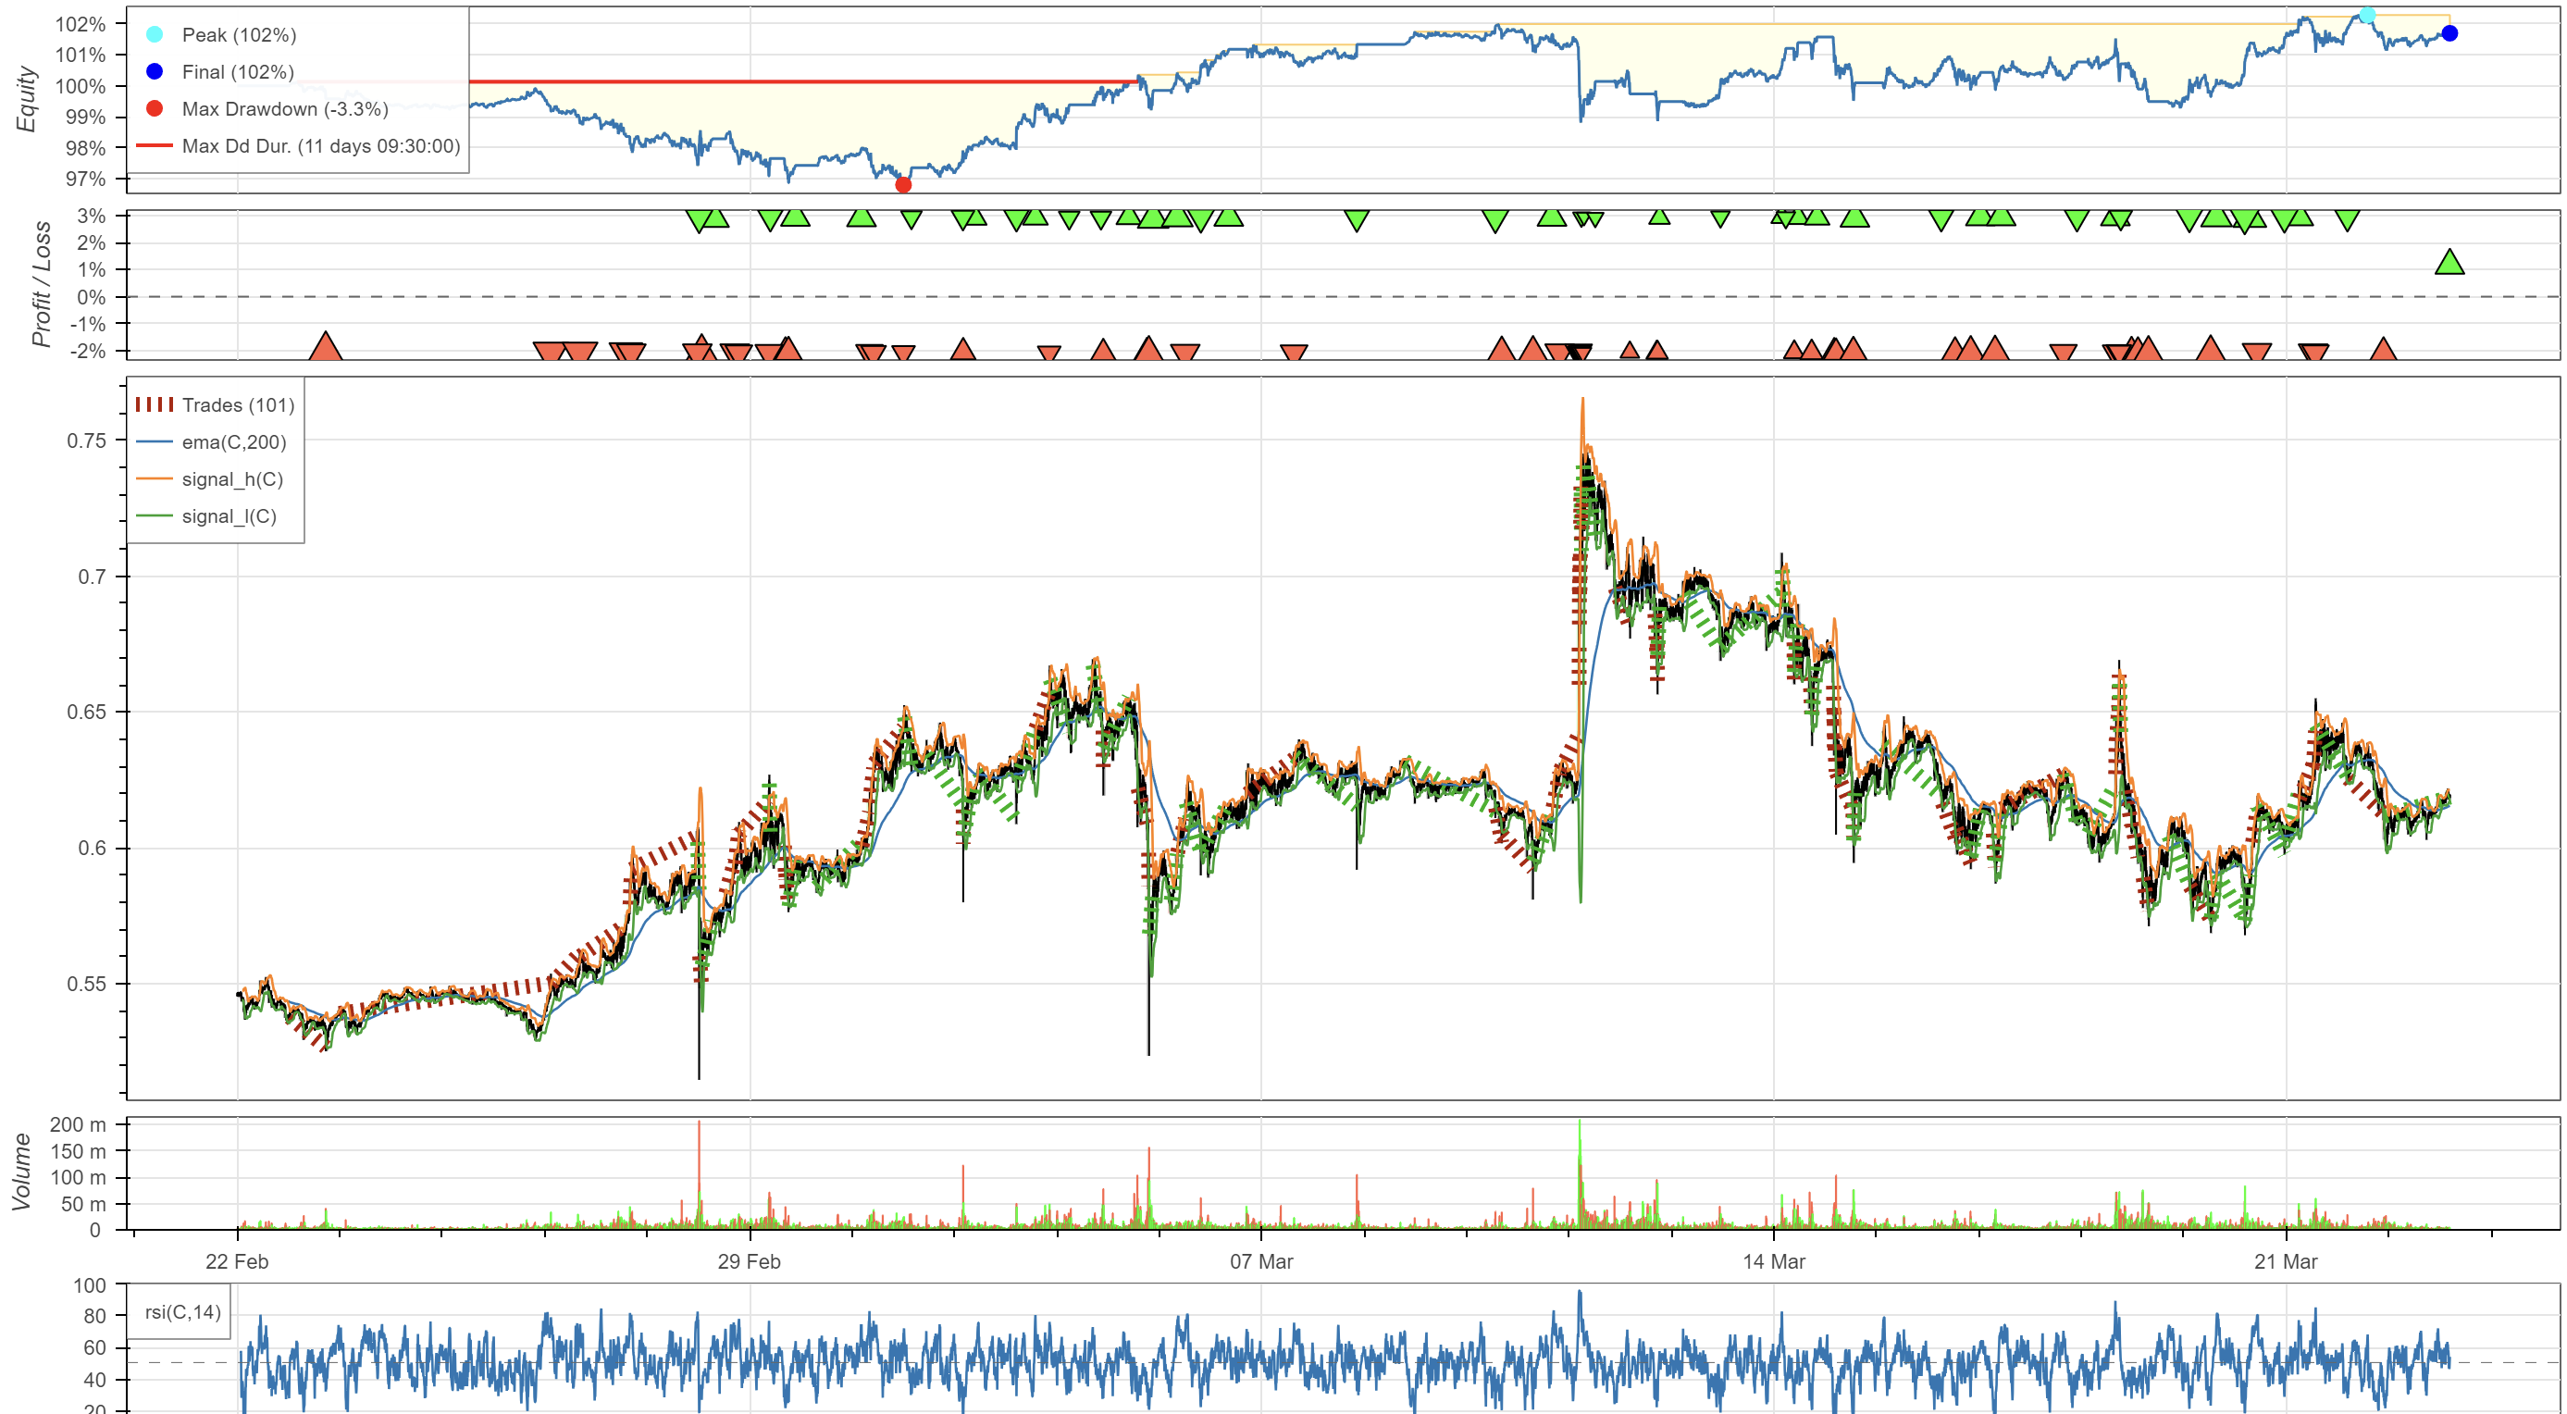Click the Max Dd Dur. legend entry
This screenshot has height=1414, width=2567.
(x=321, y=146)
